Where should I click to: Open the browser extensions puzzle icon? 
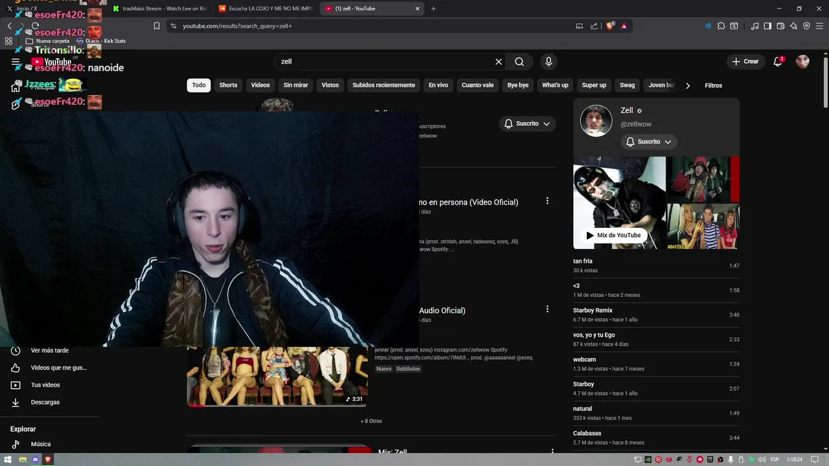(721, 26)
